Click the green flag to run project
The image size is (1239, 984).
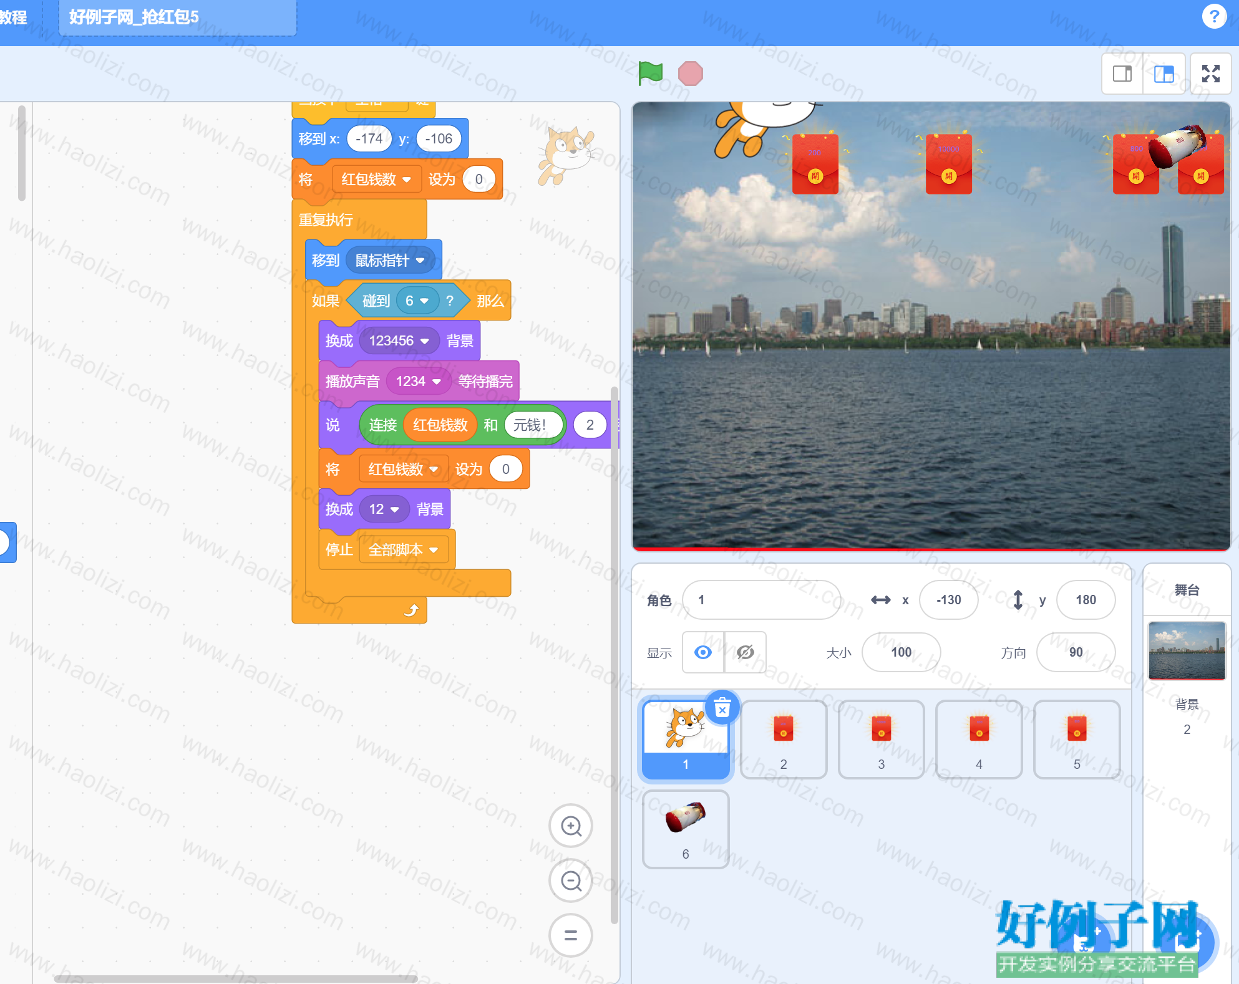tap(650, 73)
